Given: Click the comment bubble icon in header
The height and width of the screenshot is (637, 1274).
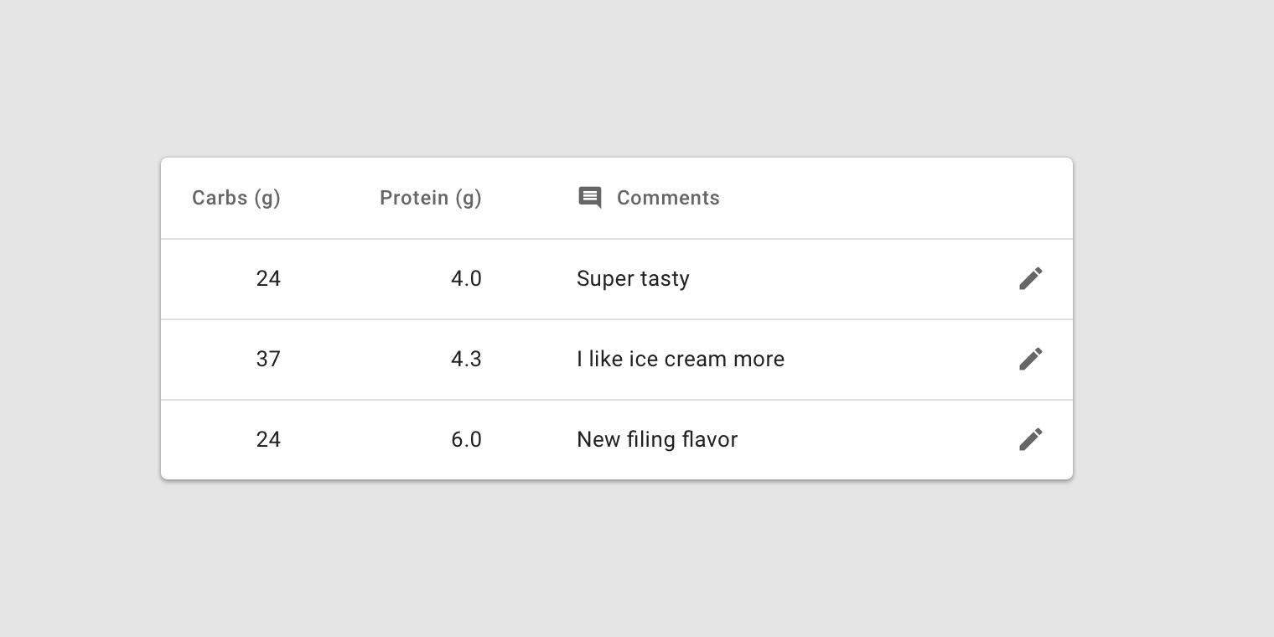Looking at the screenshot, I should (x=590, y=198).
